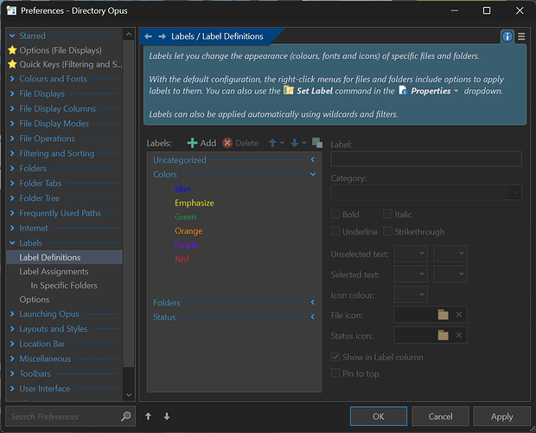
Task: Enable the Pin to top checkbox
Action: click(x=335, y=373)
